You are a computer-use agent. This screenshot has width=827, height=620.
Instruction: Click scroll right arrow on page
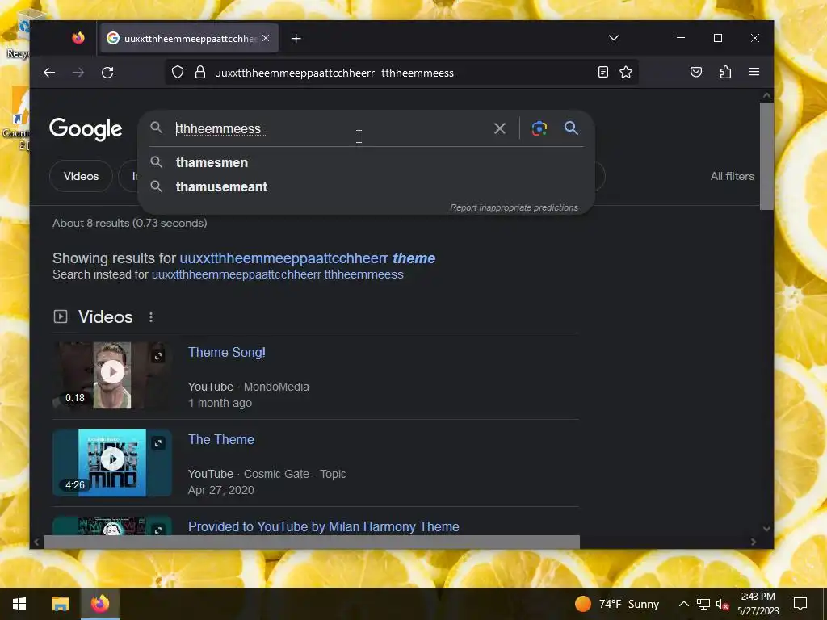754,542
